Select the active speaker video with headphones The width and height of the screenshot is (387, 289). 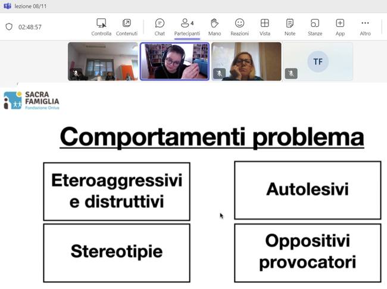[x=174, y=61]
